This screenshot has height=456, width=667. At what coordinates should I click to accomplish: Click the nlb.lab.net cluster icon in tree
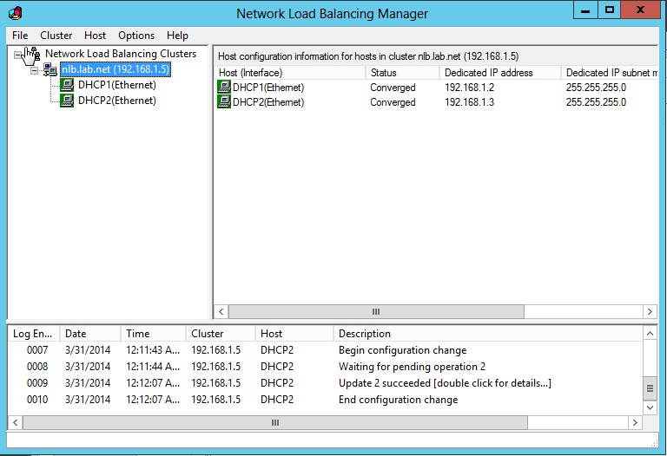pyautogui.click(x=50, y=69)
